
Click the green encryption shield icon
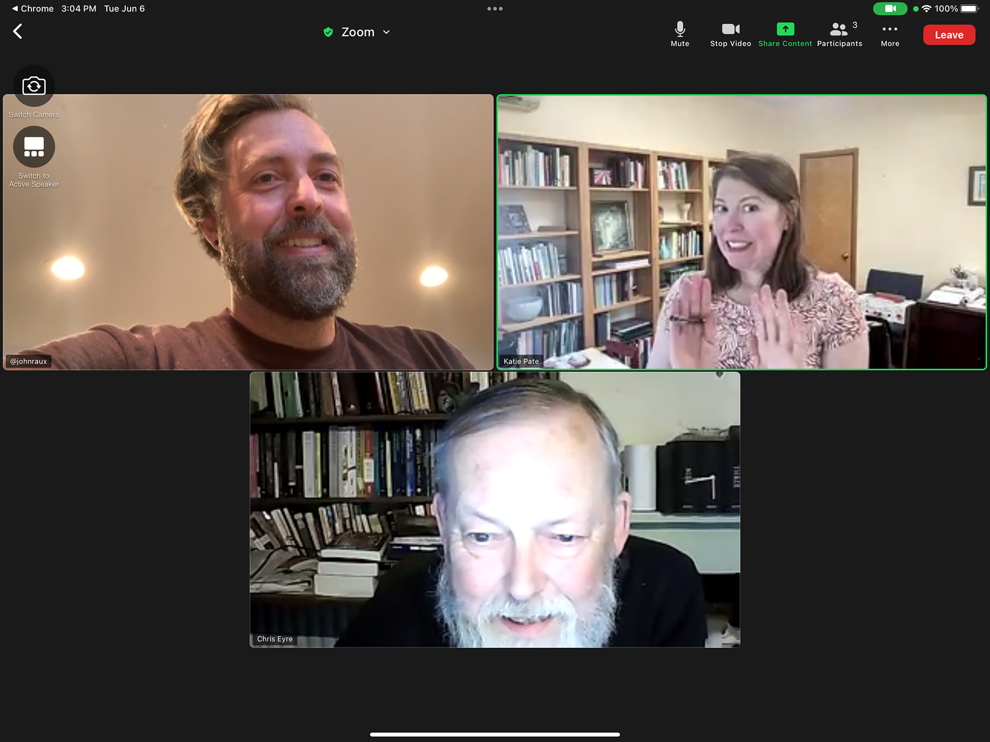[x=328, y=32]
